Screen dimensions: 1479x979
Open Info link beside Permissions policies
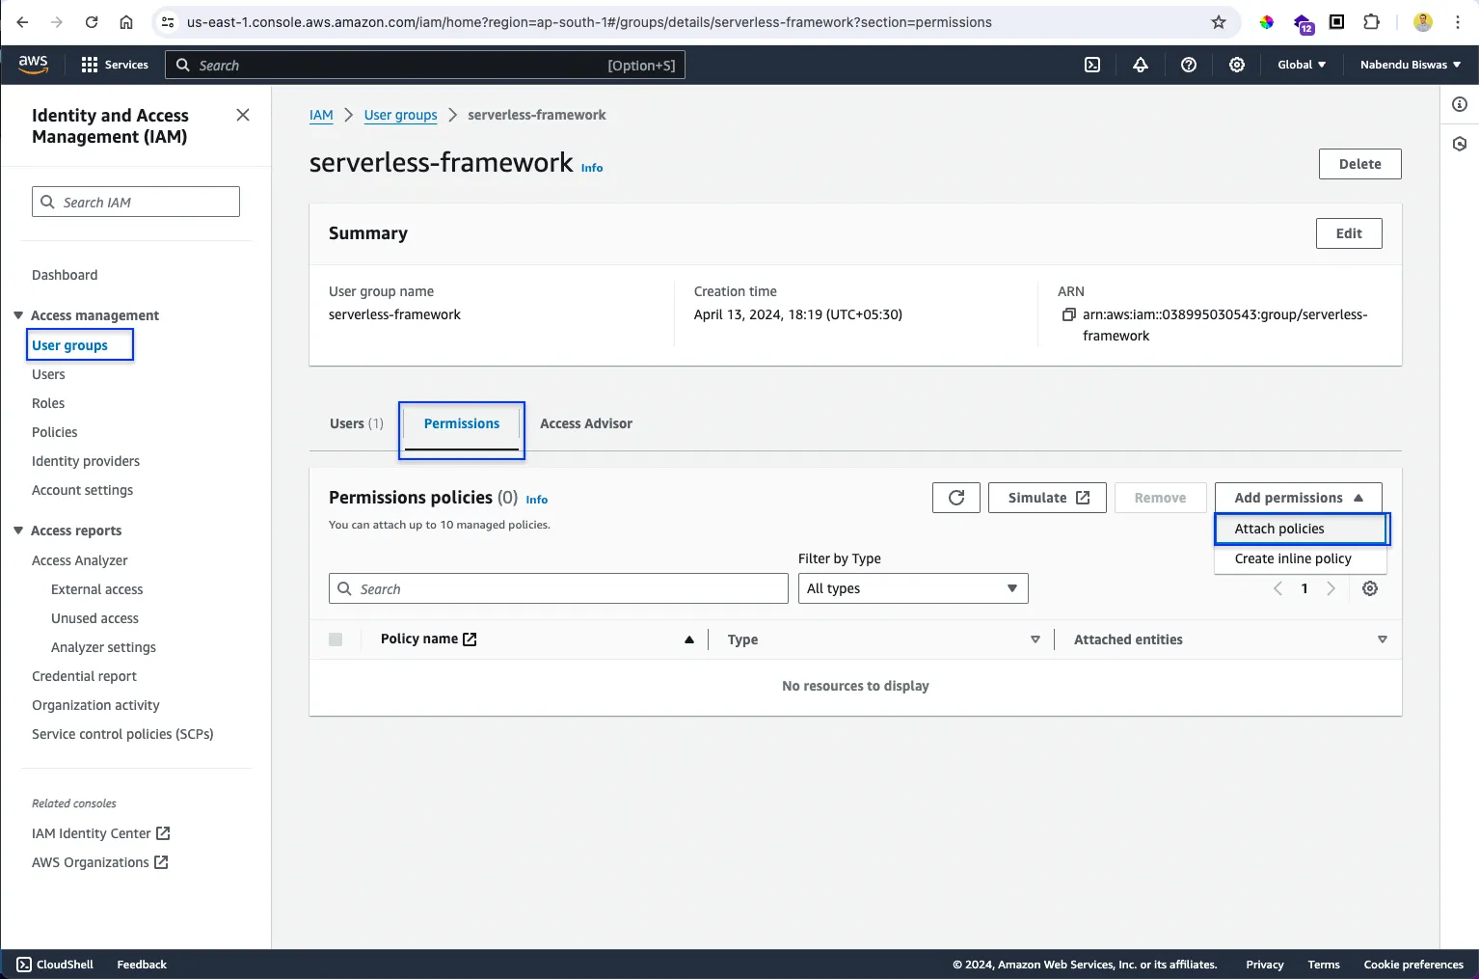pos(537,500)
